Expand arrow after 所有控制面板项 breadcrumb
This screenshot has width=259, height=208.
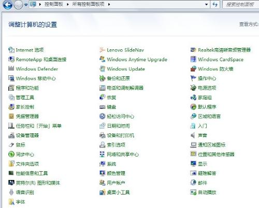(x=109, y=4)
